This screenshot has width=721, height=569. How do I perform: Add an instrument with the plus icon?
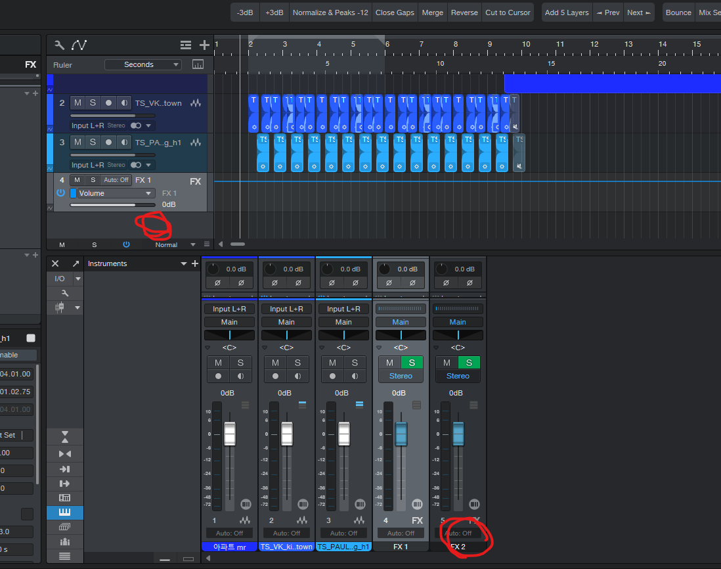(194, 263)
